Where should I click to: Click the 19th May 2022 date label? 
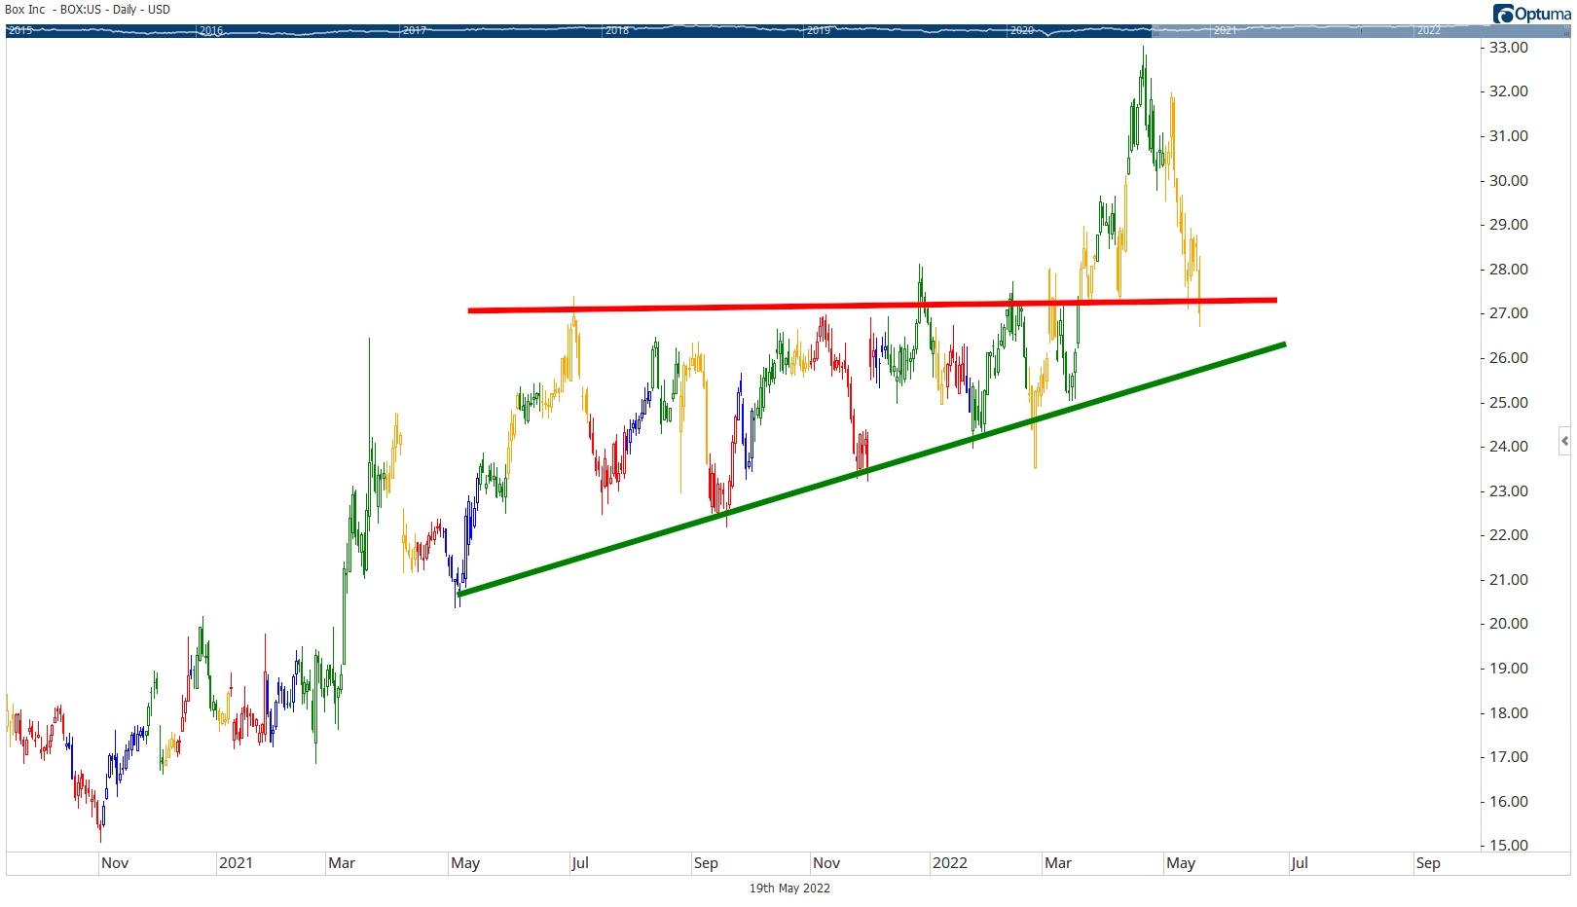click(x=789, y=888)
